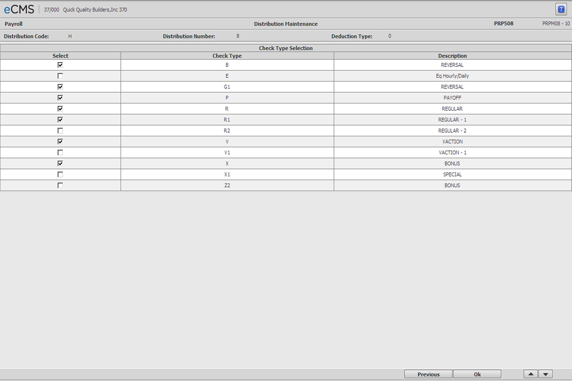Screen dimensions: 572x381
Task: Click the Previous button
Action: (x=428, y=374)
